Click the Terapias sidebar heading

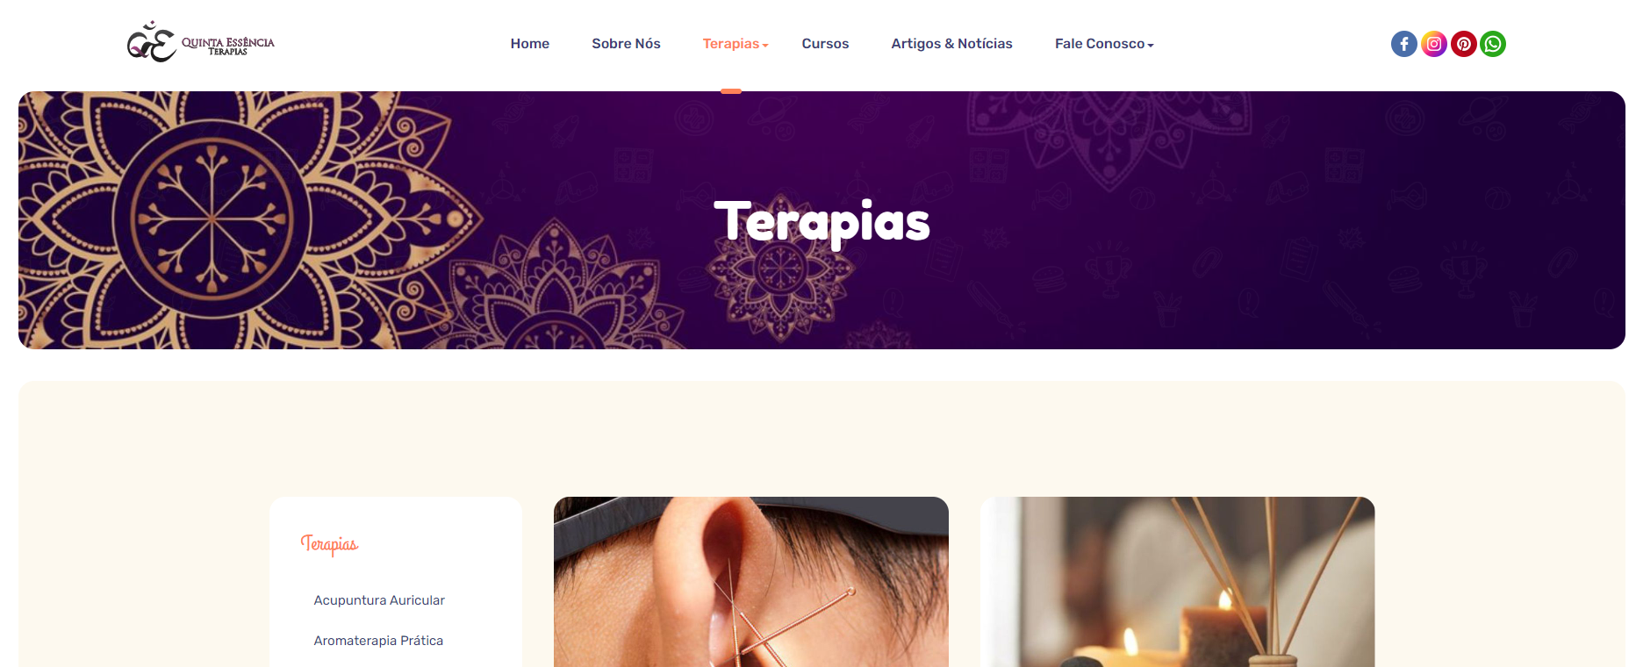click(x=330, y=545)
